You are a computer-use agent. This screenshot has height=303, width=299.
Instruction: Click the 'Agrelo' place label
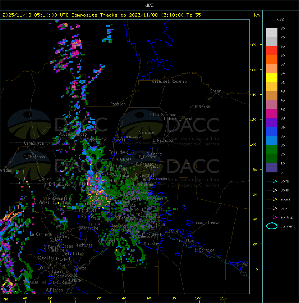coord(88,216)
